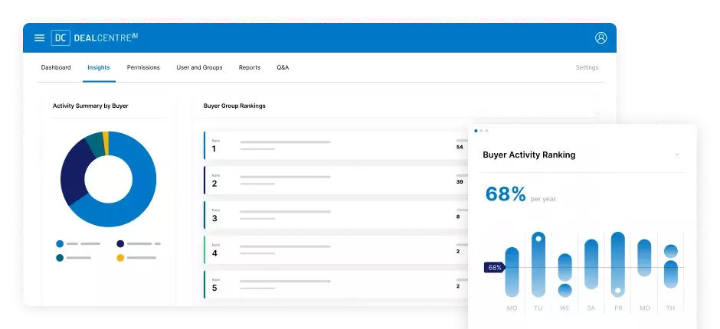Click the blue legend dot under donut chart
This screenshot has width=720, height=329.
pos(60,243)
